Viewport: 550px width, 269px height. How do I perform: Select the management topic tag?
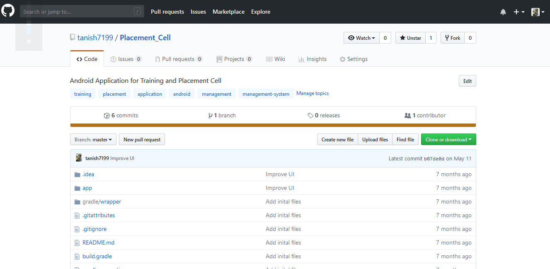[216, 94]
